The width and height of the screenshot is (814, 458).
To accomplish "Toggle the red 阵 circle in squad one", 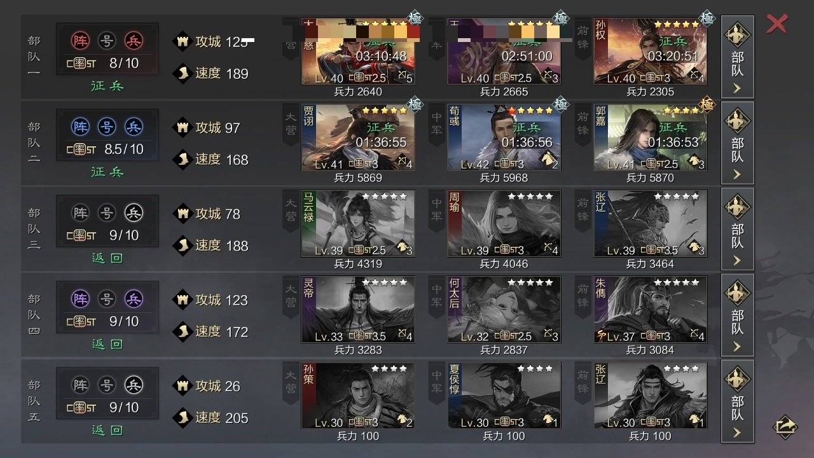I will [x=81, y=41].
